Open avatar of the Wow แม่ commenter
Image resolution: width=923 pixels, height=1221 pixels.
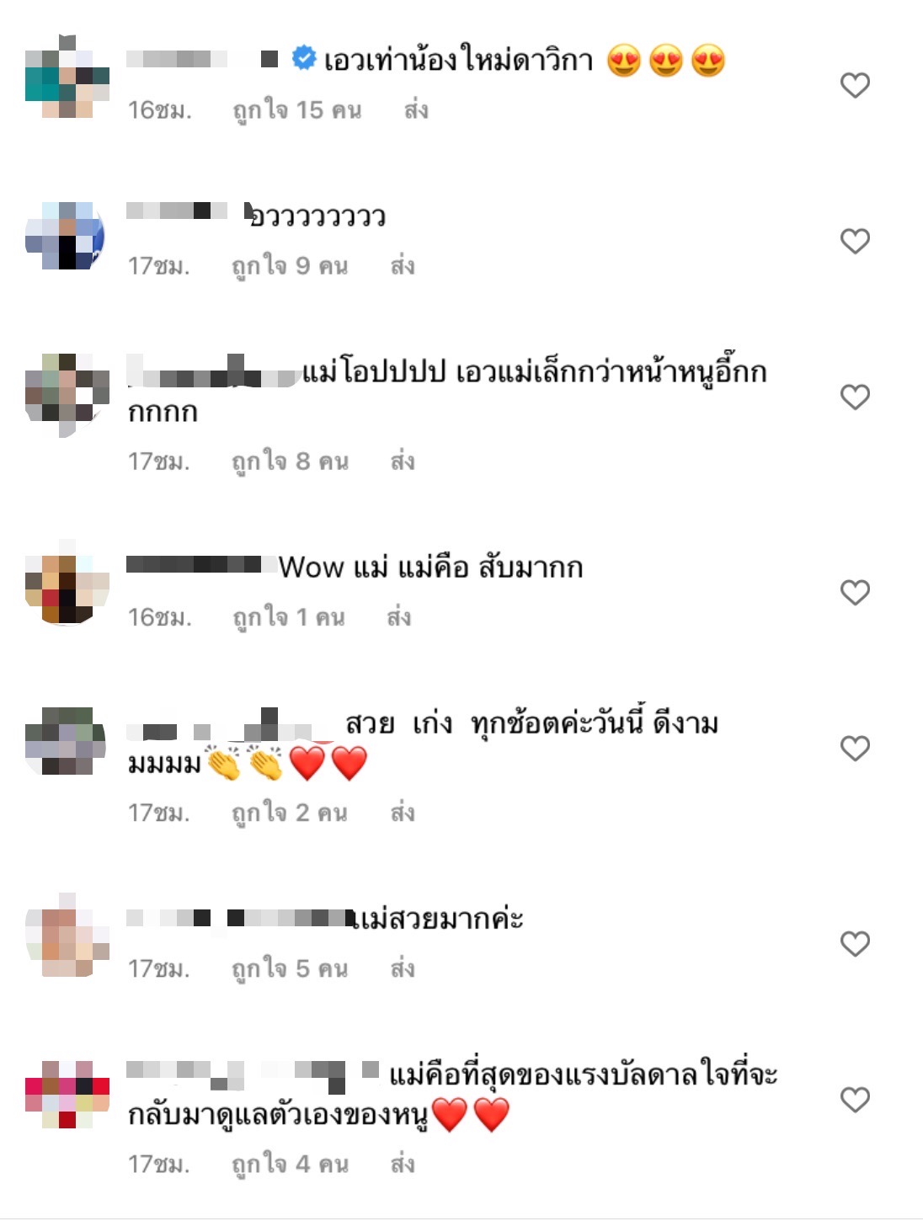click(x=67, y=582)
